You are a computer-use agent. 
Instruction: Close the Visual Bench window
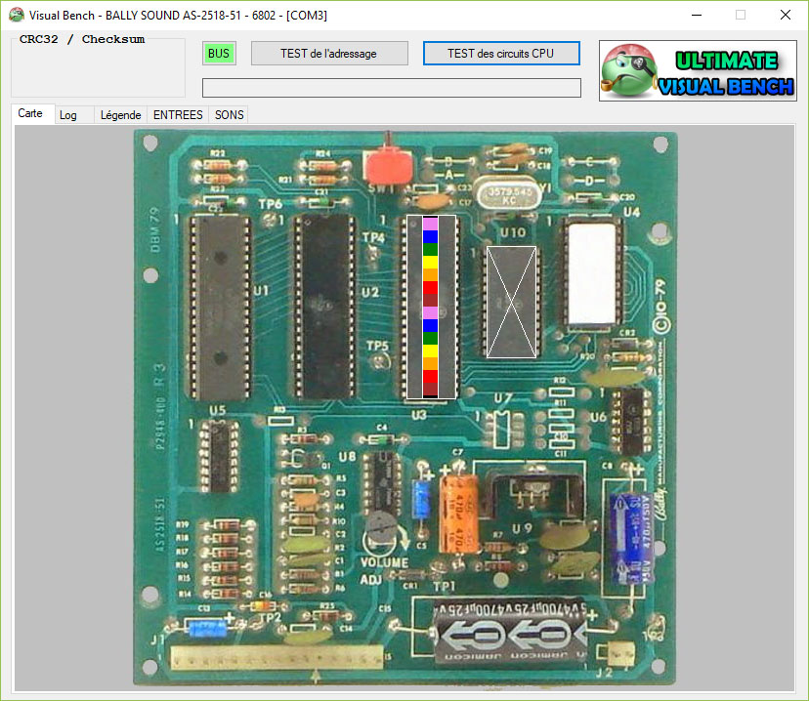coord(786,15)
